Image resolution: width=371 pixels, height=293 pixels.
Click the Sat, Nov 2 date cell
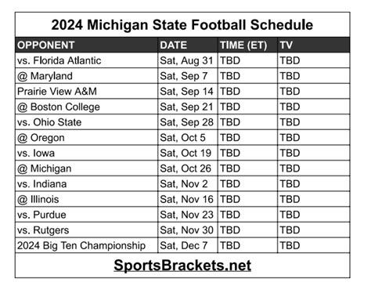point(188,184)
